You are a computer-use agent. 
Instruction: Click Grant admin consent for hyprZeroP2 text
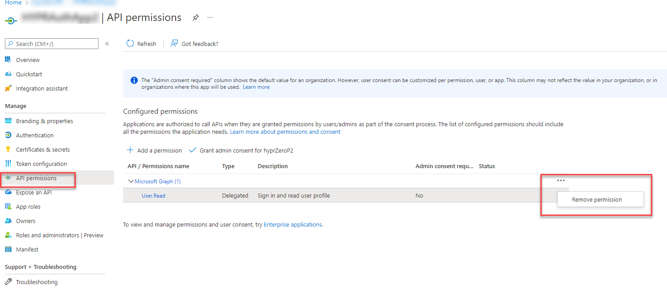coord(246,151)
